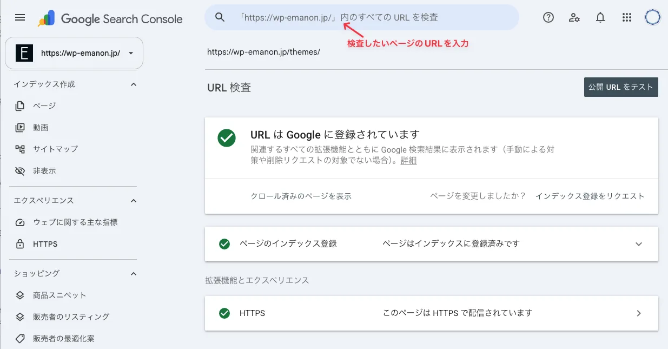Click 公開 URL をテスト button
The height and width of the screenshot is (349, 668).
click(x=621, y=87)
